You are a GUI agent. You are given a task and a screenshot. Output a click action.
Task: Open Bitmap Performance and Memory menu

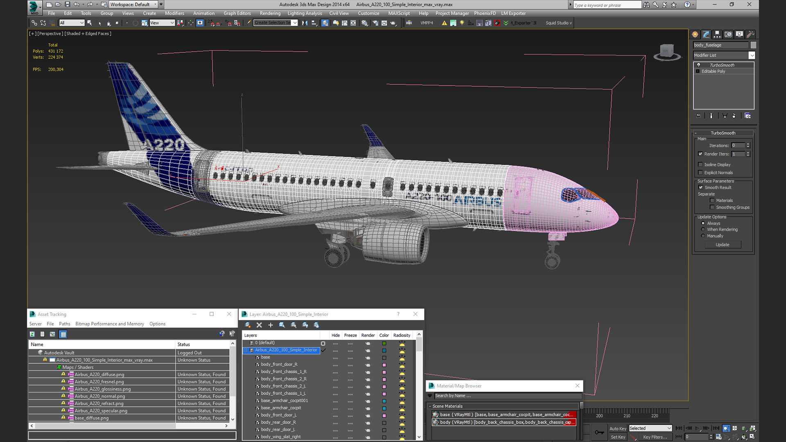[x=110, y=324]
